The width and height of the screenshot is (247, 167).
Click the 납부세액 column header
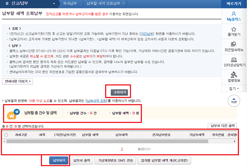click(x=121, y=135)
